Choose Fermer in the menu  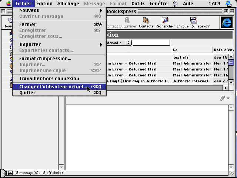(x=59, y=24)
